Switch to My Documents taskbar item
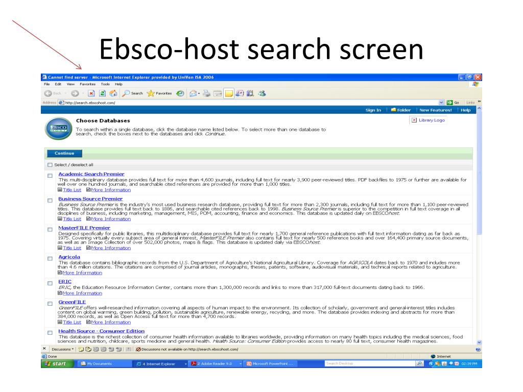523x392 pixels. pyautogui.click(x=104, y=363)
